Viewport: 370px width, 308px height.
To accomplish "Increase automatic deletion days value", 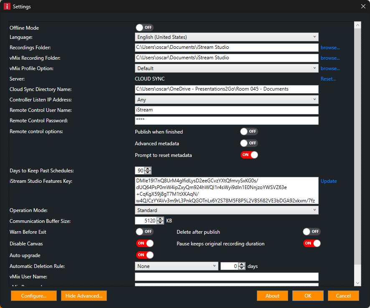I will (x=242, y=264).
